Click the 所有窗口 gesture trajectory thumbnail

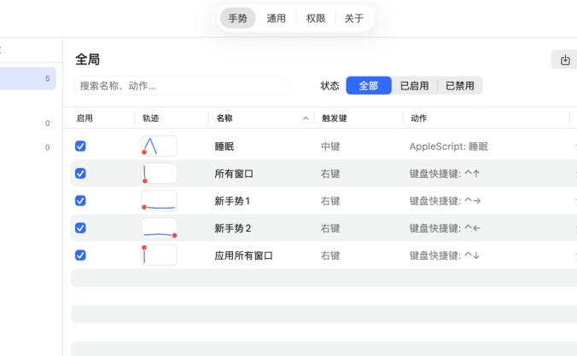pyautogui.click(x=159, y=173)
